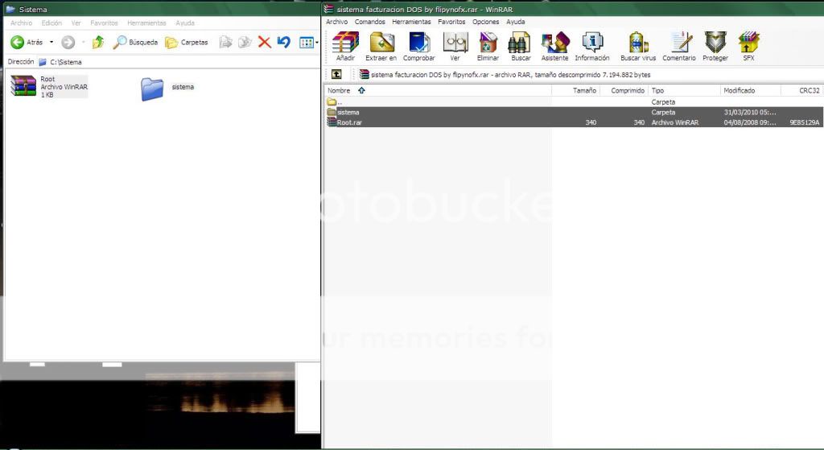Sort by Nombre column header
Image resolution: width=824 pixels, height=450 pixels.
coord(439,90)
